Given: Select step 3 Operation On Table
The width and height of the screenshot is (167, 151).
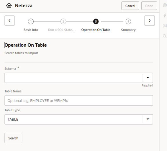Looking at the screenshot, I should coord(96,21).
